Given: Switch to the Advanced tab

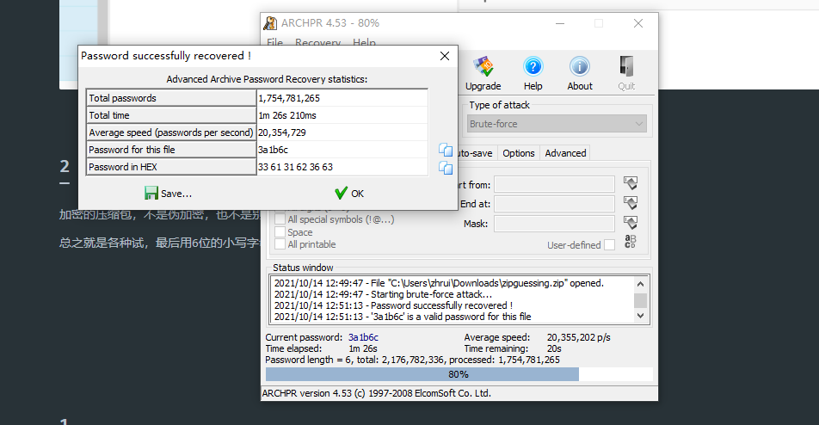Looking at the screenshot, I should coord(565,153).
